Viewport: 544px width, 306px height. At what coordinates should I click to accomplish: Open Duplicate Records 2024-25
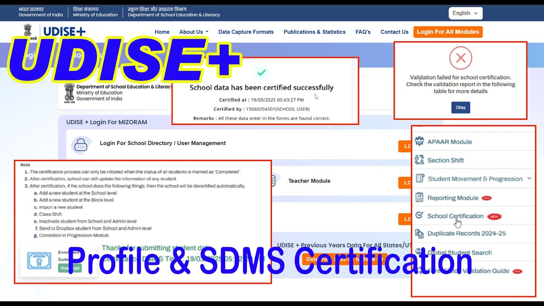[x=466, y=233]
